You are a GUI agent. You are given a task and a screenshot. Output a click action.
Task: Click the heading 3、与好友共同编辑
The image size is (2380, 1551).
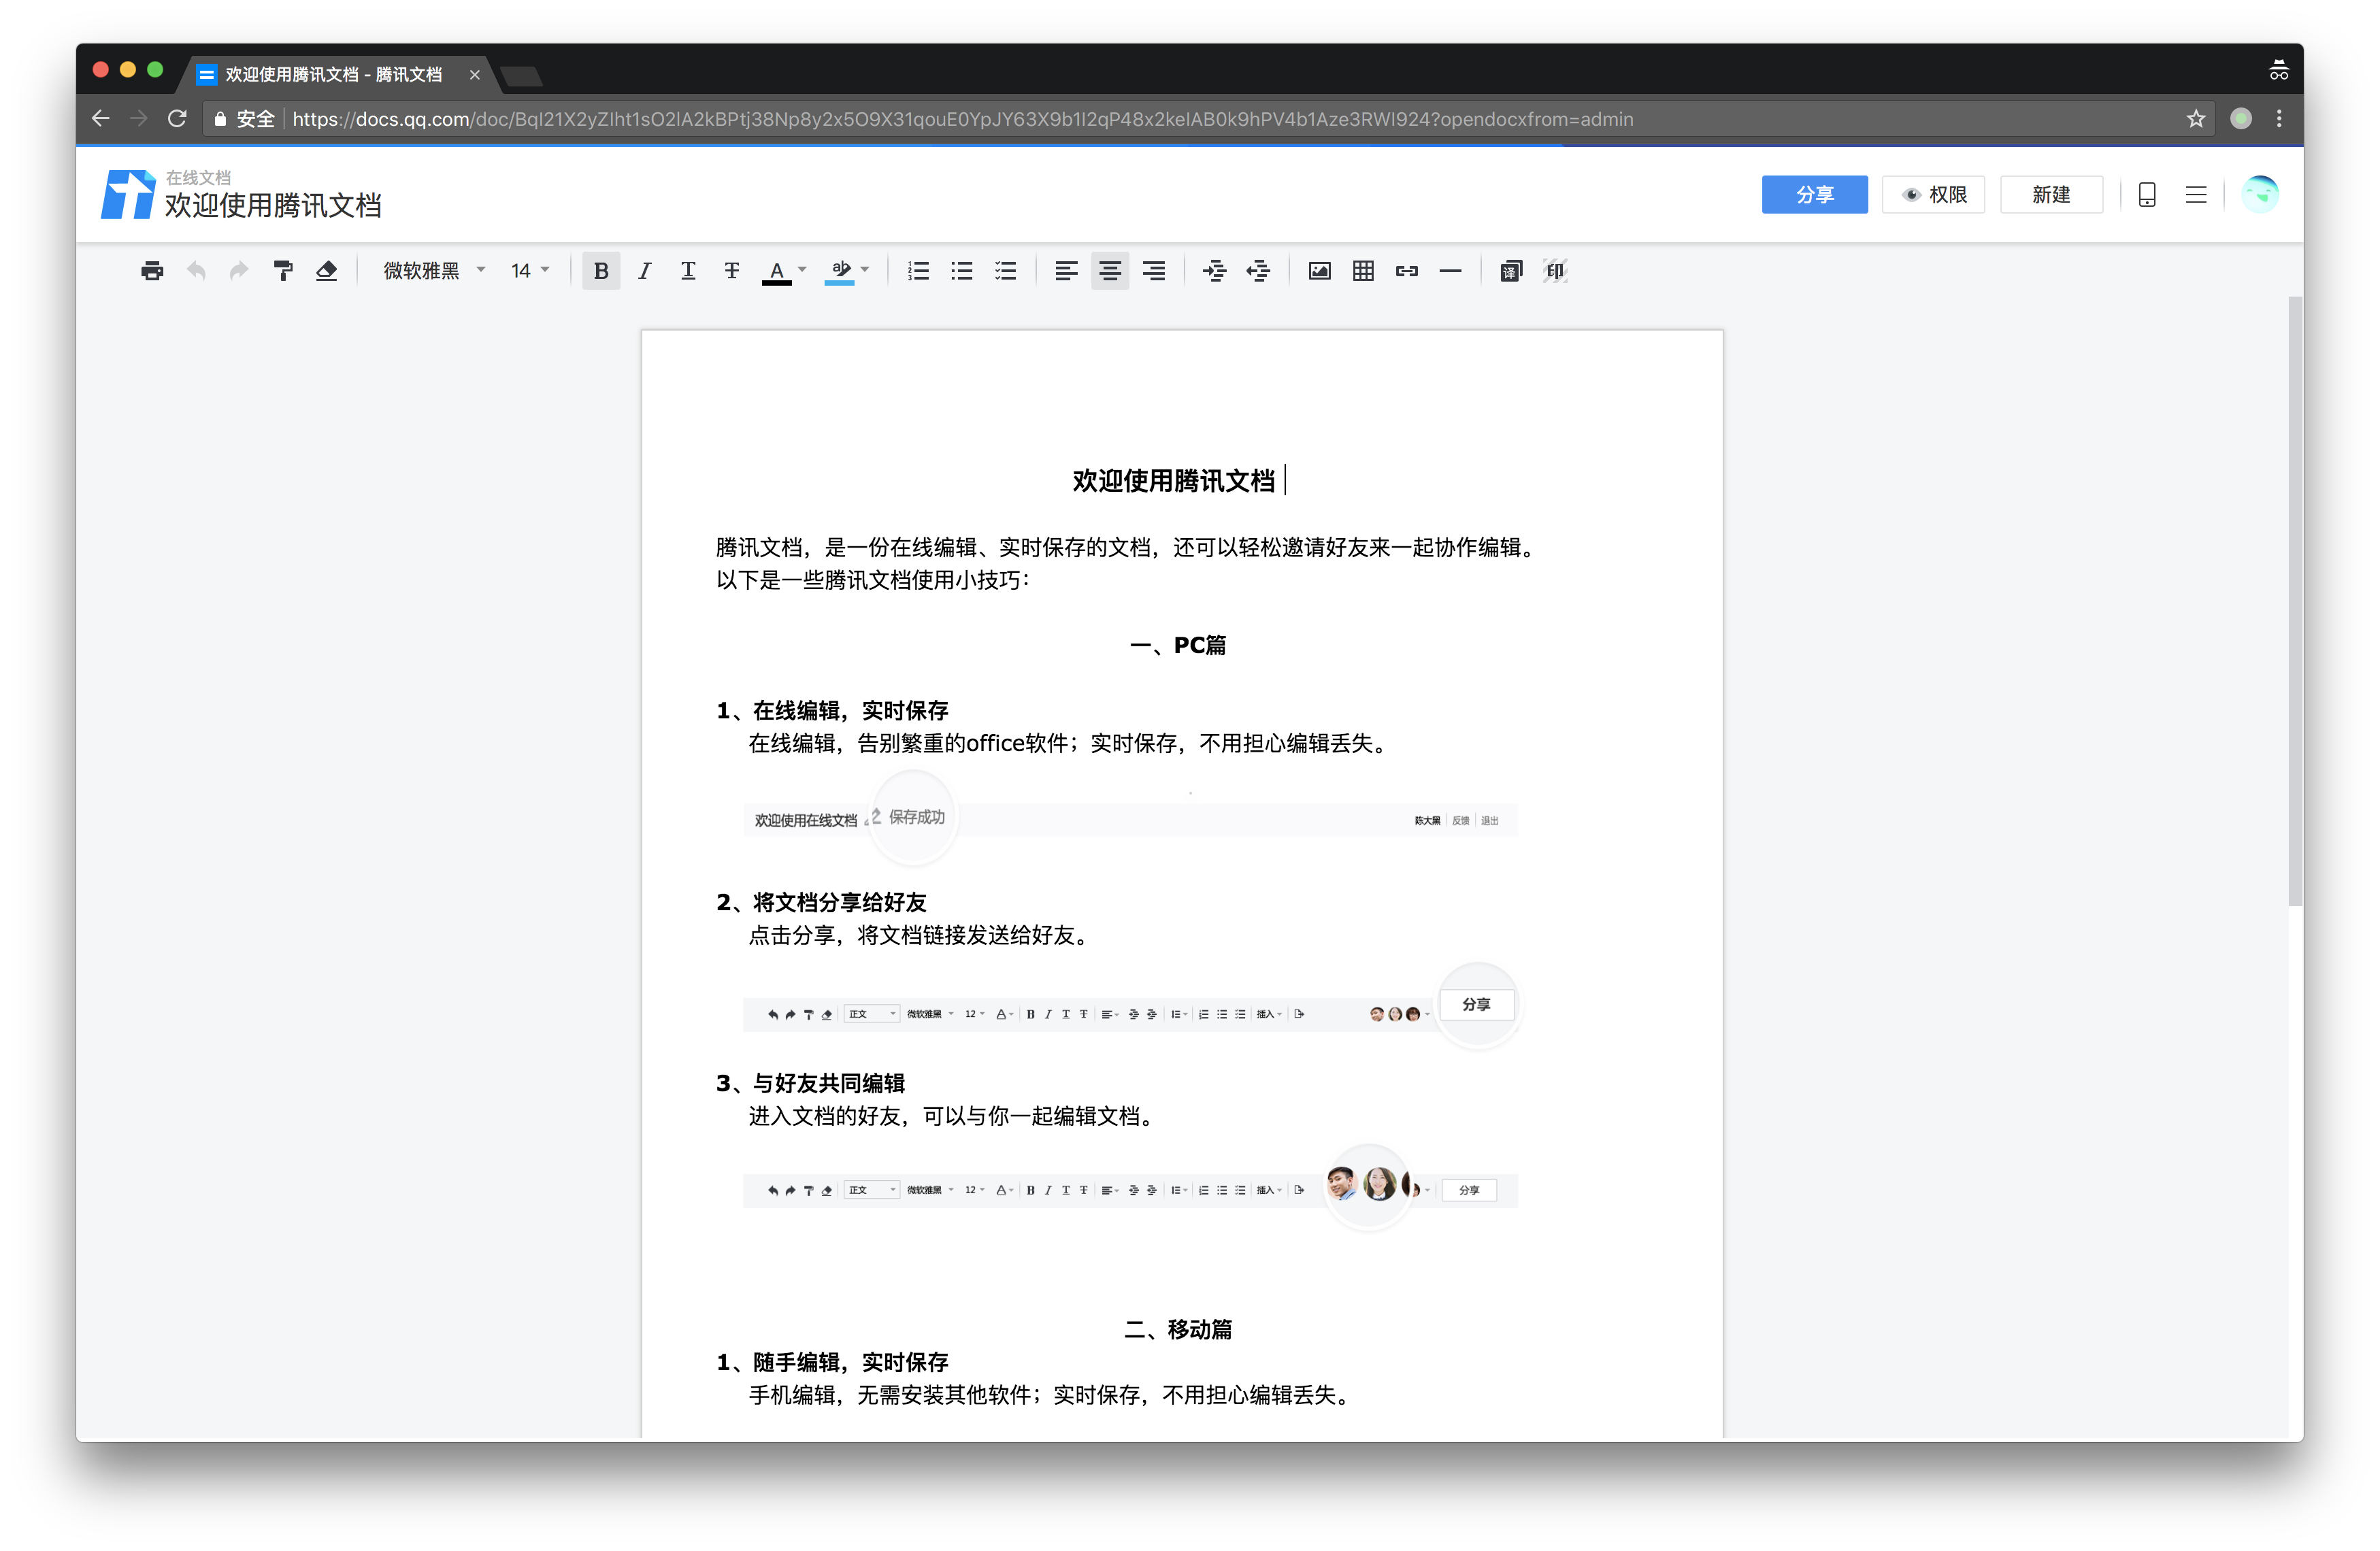pyautogui.click(x=811, y=1084)
